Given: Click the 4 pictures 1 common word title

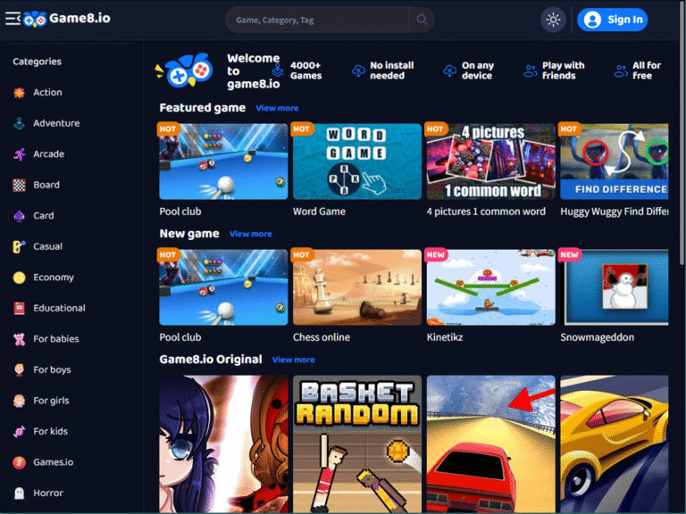Looking at the screenshot, I should (x=486, y=211).
